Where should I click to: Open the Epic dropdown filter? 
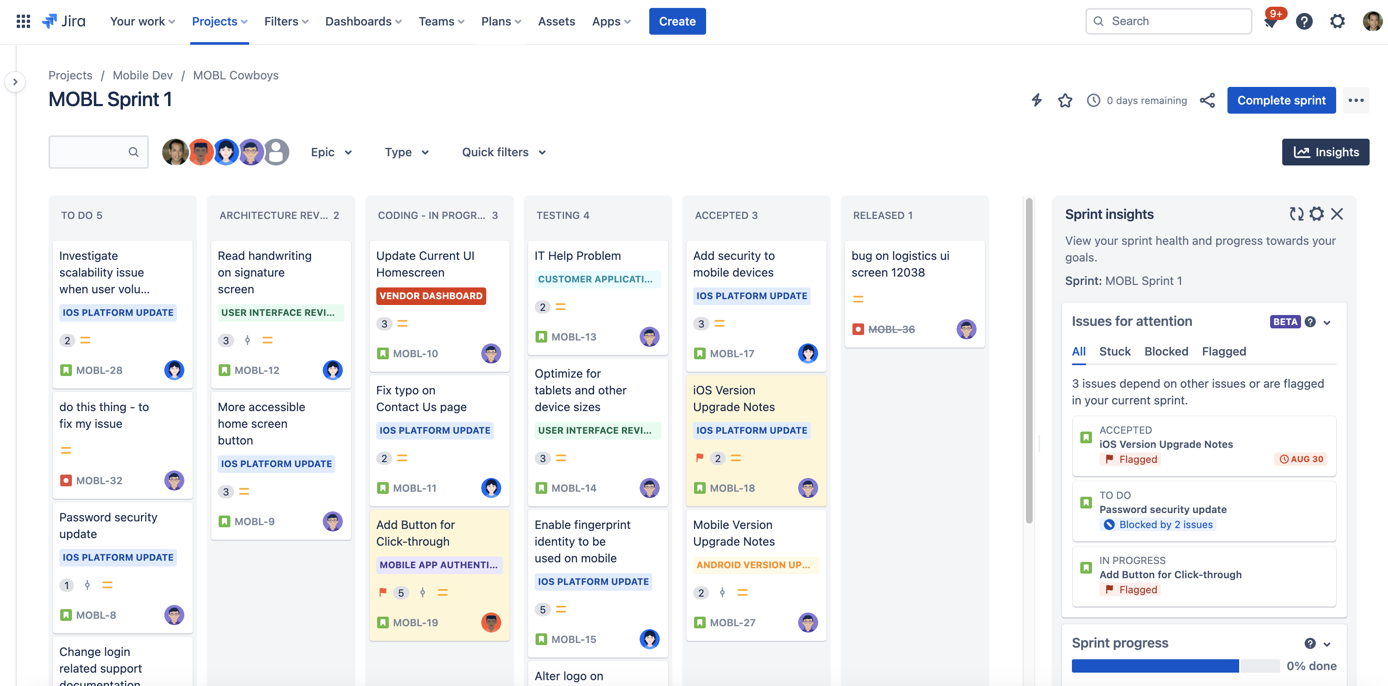[x=332, y=151]
